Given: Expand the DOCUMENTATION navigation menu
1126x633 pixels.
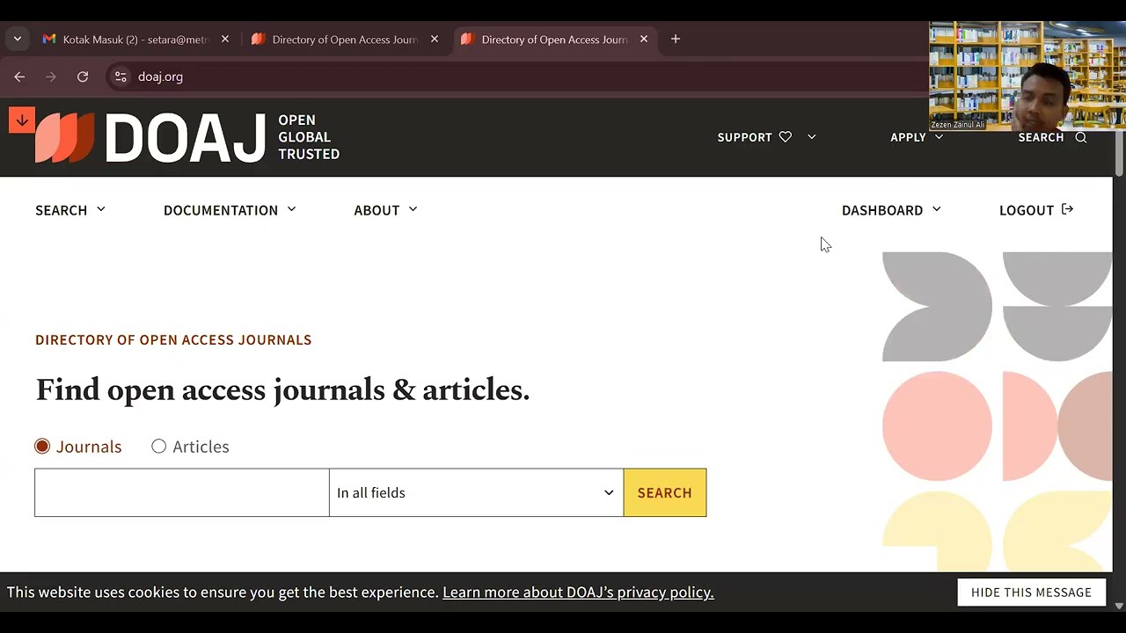Looking at the screenshot, I should coord(230,210).
